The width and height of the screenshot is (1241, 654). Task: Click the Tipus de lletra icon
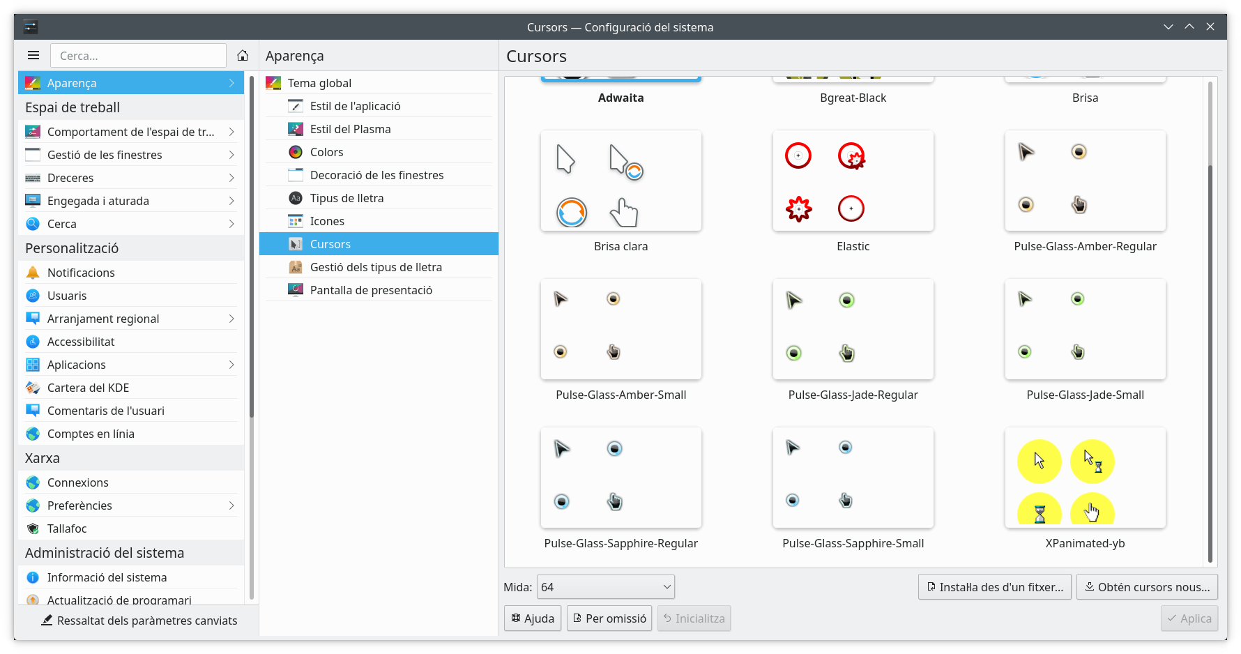pos(296,198)
